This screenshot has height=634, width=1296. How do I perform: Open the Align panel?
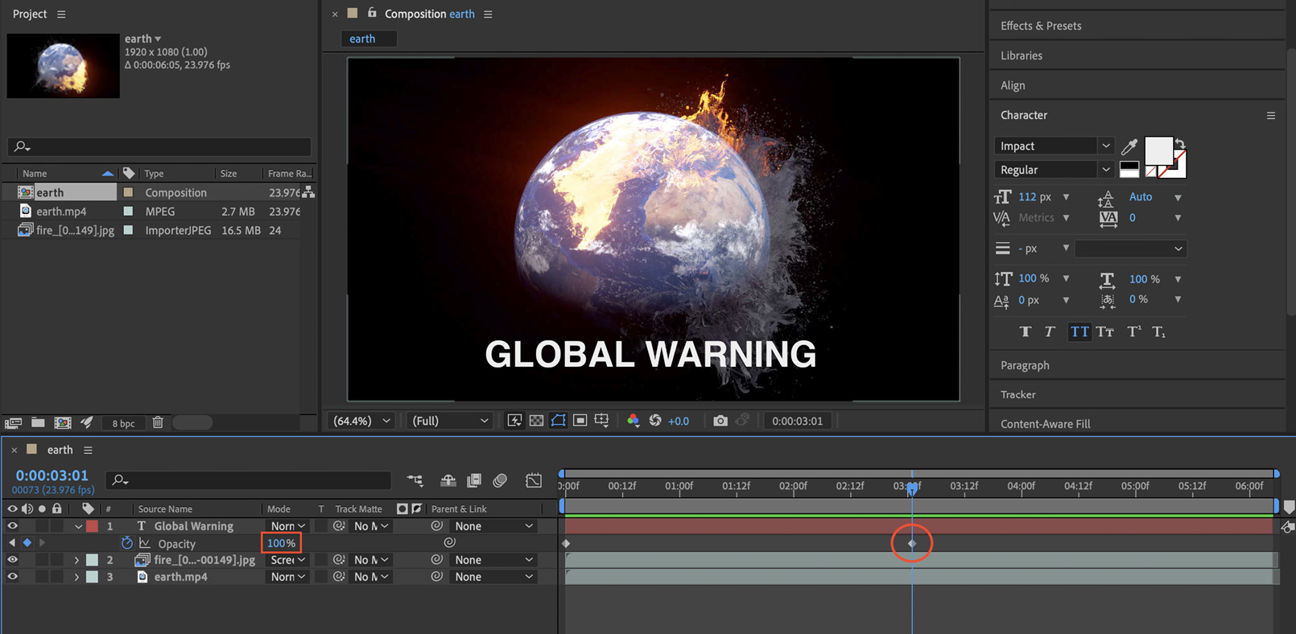coord(1013,85)
